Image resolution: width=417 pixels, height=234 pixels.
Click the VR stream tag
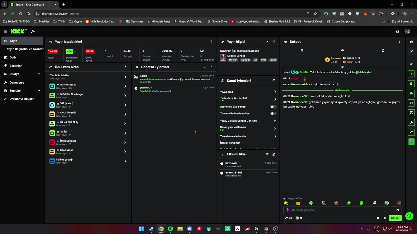[255, 60]
